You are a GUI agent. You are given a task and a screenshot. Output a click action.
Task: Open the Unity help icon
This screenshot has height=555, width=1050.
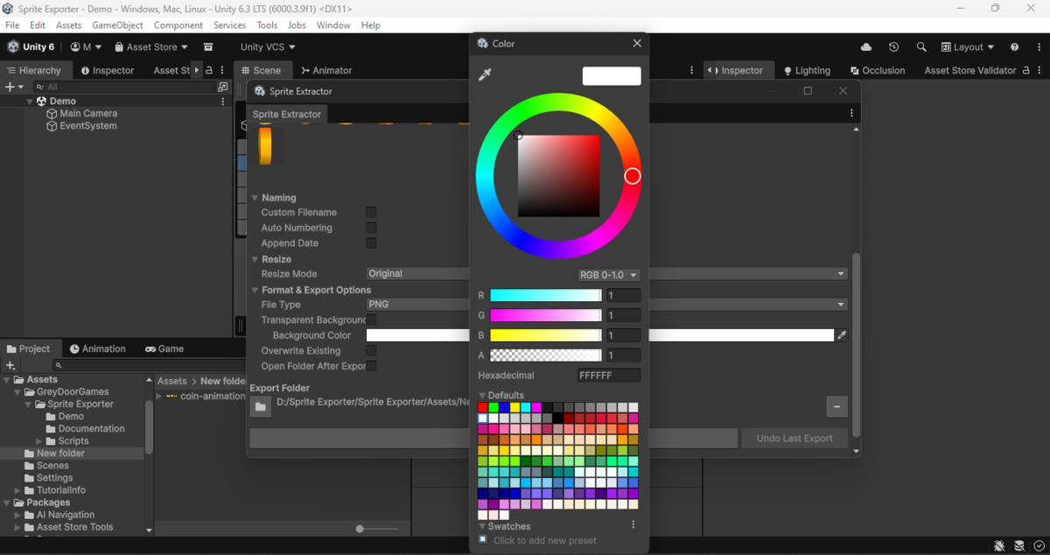pyautogui.click(x=1014, y=47)
